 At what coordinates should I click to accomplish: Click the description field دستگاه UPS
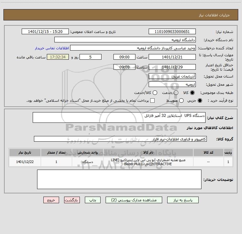point(119,117)
